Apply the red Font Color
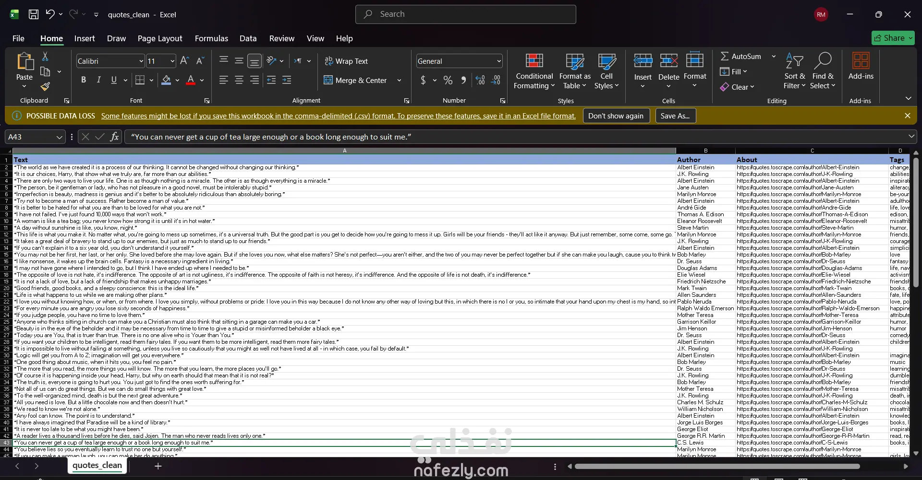 pos(191,80)
